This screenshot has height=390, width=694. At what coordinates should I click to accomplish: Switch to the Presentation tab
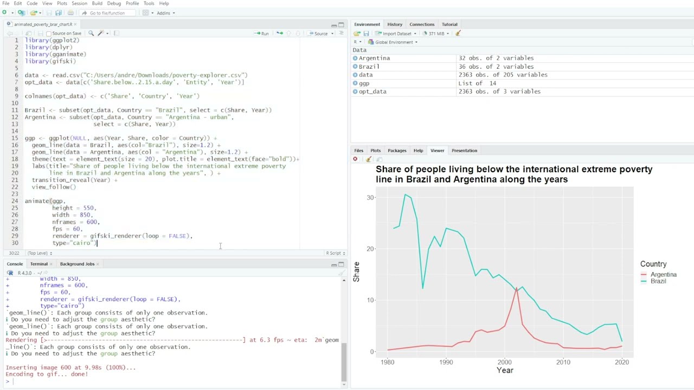(x=464, y=151)
